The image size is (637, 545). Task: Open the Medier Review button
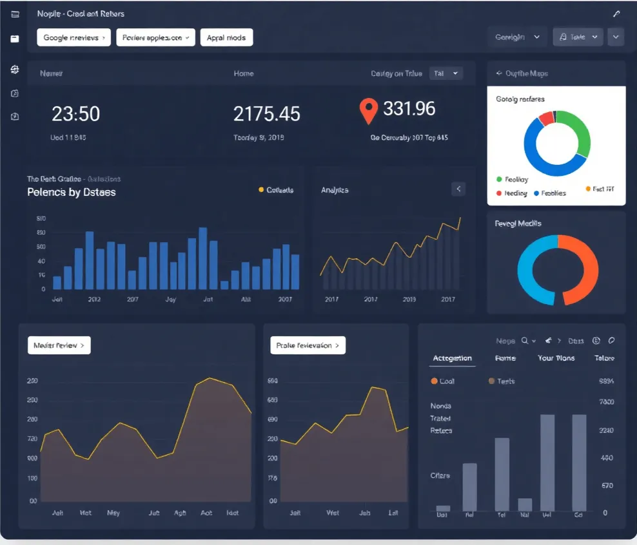tap(59, 345)
